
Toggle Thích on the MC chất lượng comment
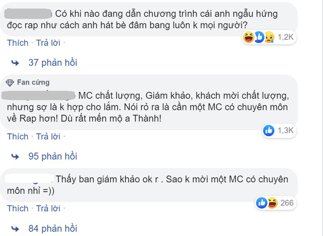(x=18, y=136)
